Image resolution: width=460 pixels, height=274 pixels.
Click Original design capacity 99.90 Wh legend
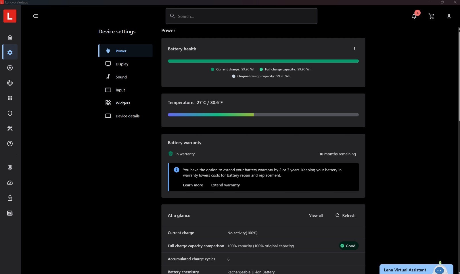[261, 76]
